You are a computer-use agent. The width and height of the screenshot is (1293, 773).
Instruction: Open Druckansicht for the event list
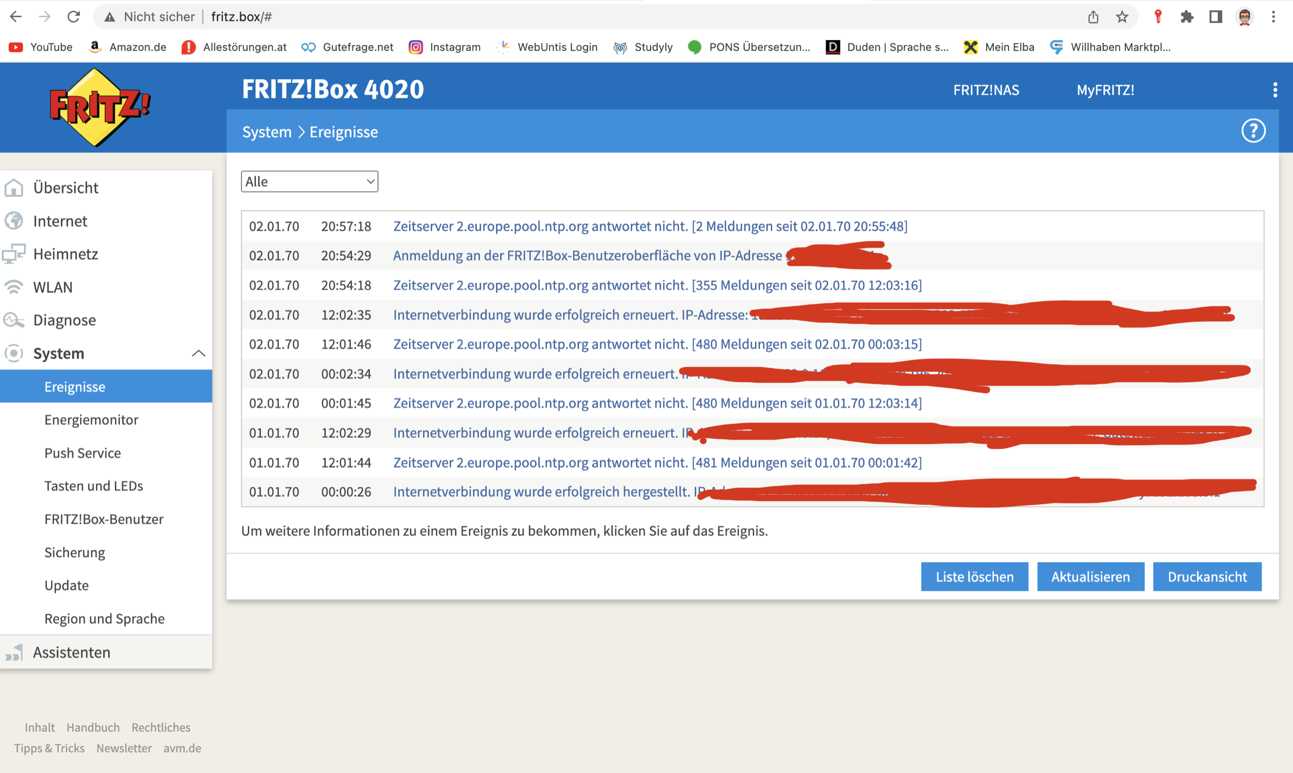[x=1207, y=576]
